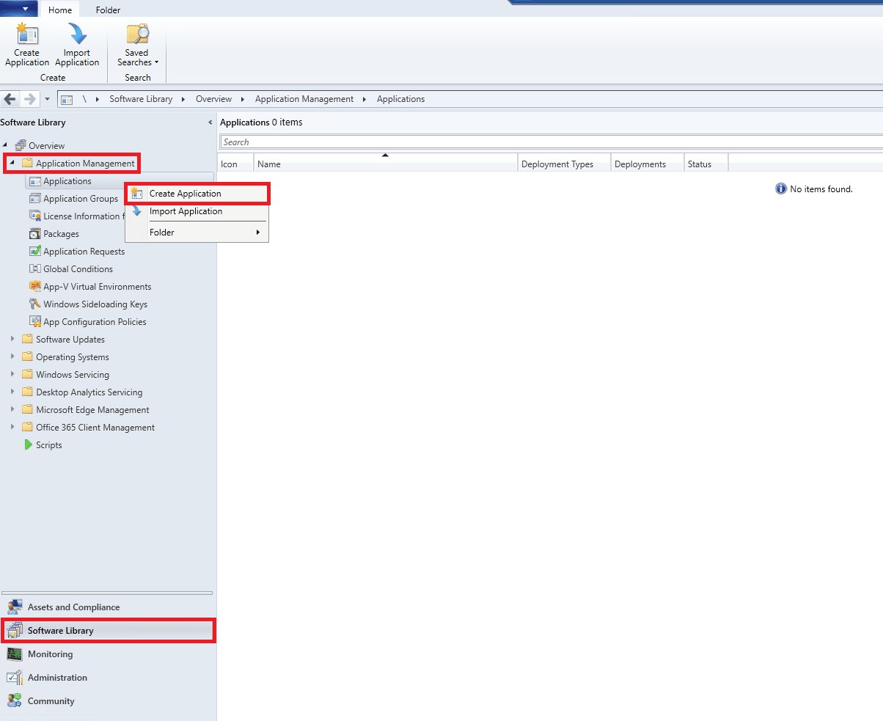The height and width of the screenshot is (721, 883).
Task: Open the Monitoring workspace
Action: click(x=50, y=654)
